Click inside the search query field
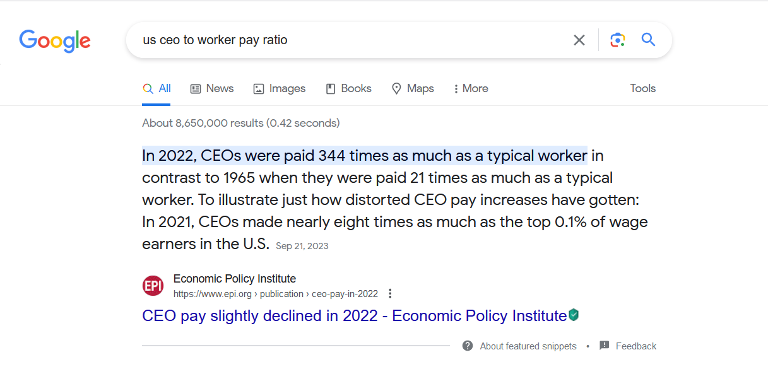 [x=353, y=40]
